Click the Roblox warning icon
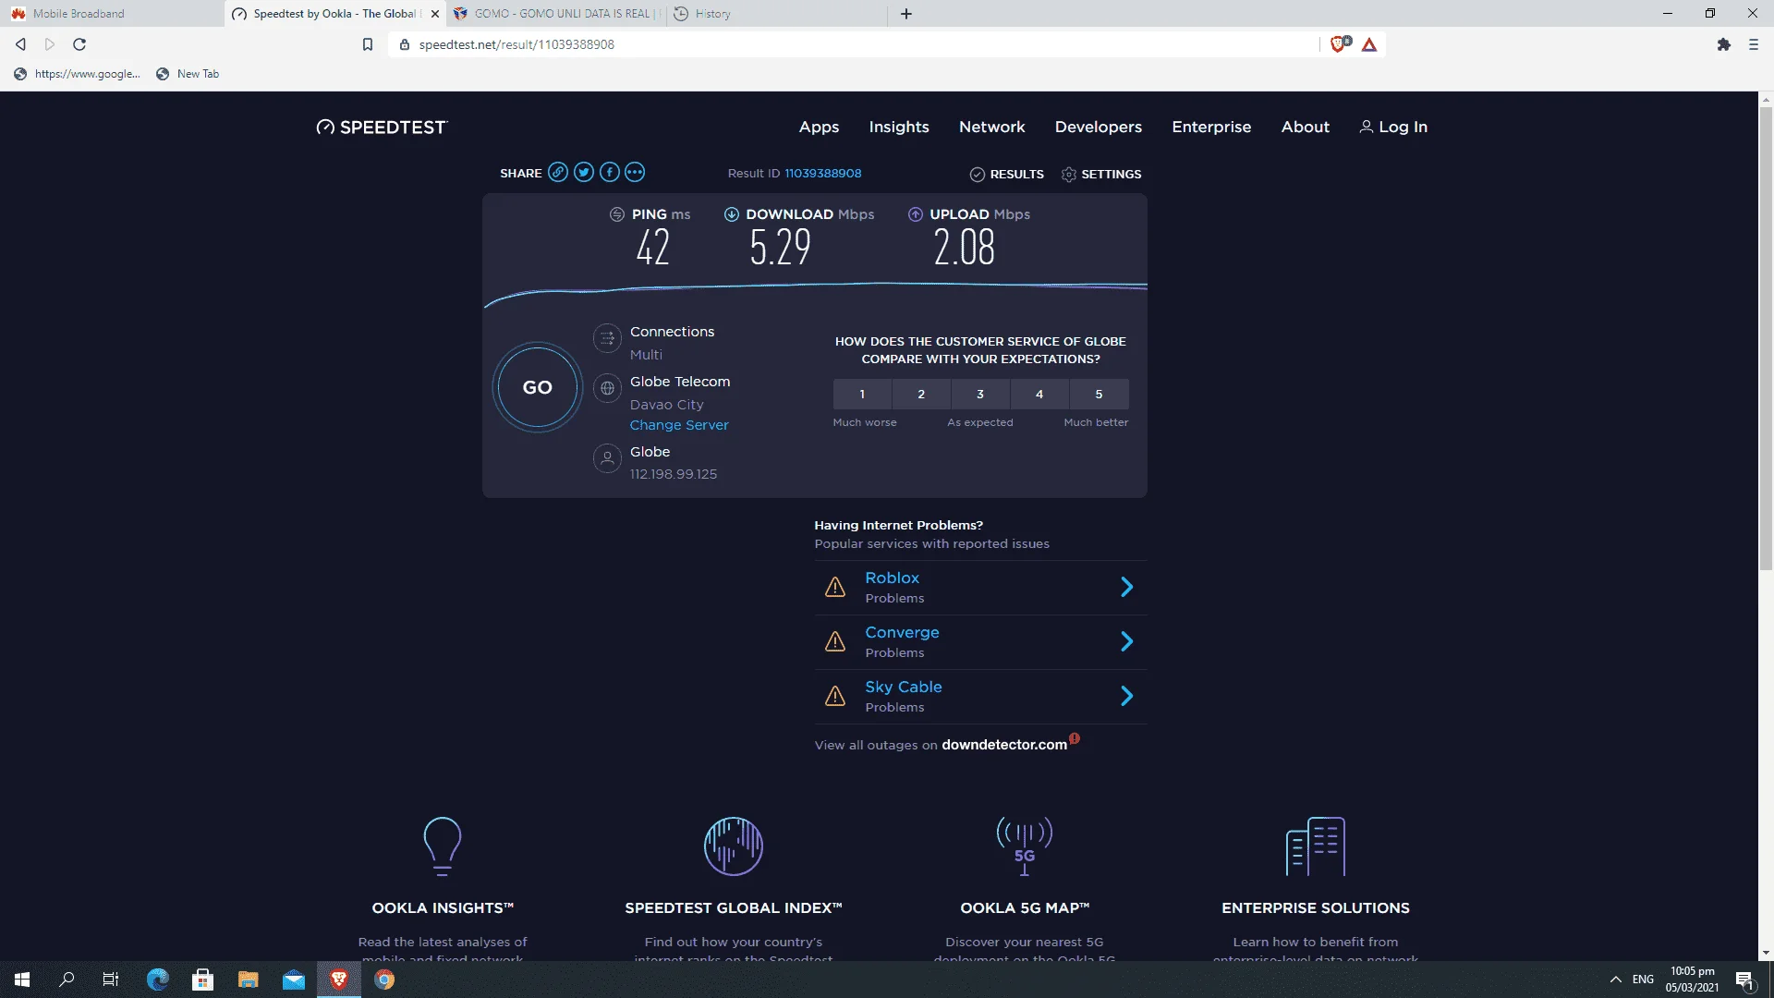The height and width of the screenshot is (998, 1774). [x=835, y=588]
